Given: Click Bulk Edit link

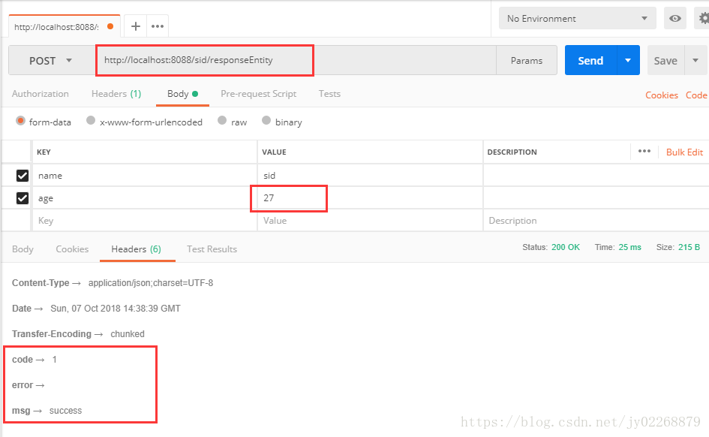Looking at the screenshot, I should (684, 152).
